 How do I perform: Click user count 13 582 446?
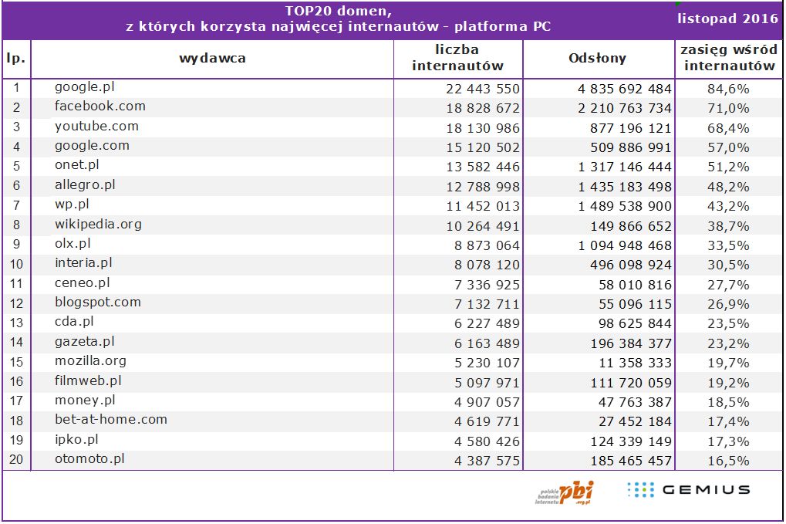(x=483, y=167)
